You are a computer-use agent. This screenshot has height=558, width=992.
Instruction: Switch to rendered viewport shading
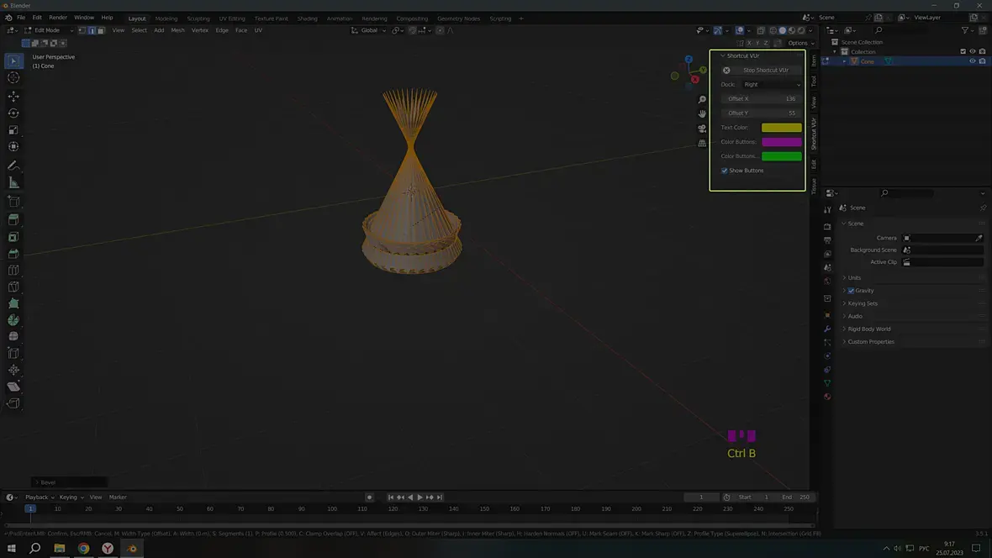click(x=801, y=30)
